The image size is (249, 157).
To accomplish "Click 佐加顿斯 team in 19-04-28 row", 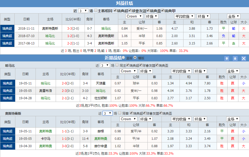I will [x=101, y=98].
